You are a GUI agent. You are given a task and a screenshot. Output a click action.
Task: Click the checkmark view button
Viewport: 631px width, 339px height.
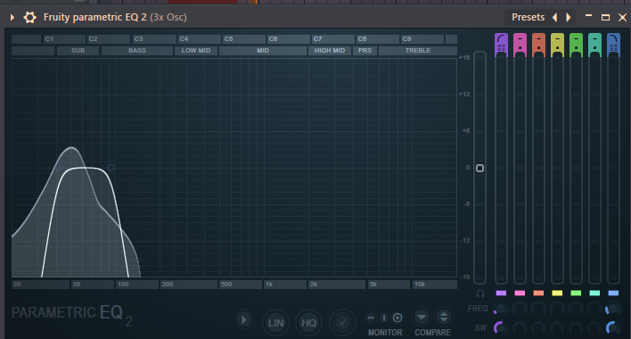tap(342, 322)
